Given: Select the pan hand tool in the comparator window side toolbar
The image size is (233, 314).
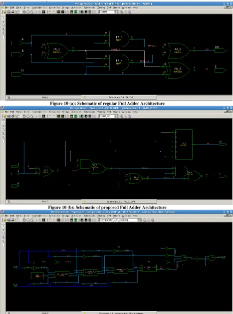Looking at the screenshot, I should [x=3, y=245].
